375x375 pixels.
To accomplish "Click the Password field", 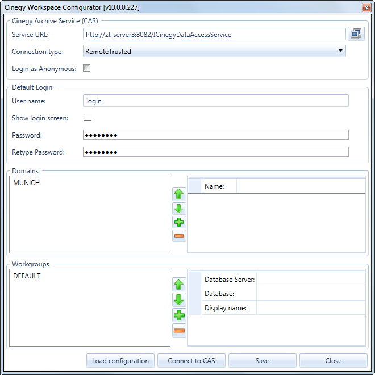I will click(x=216, y=135).
